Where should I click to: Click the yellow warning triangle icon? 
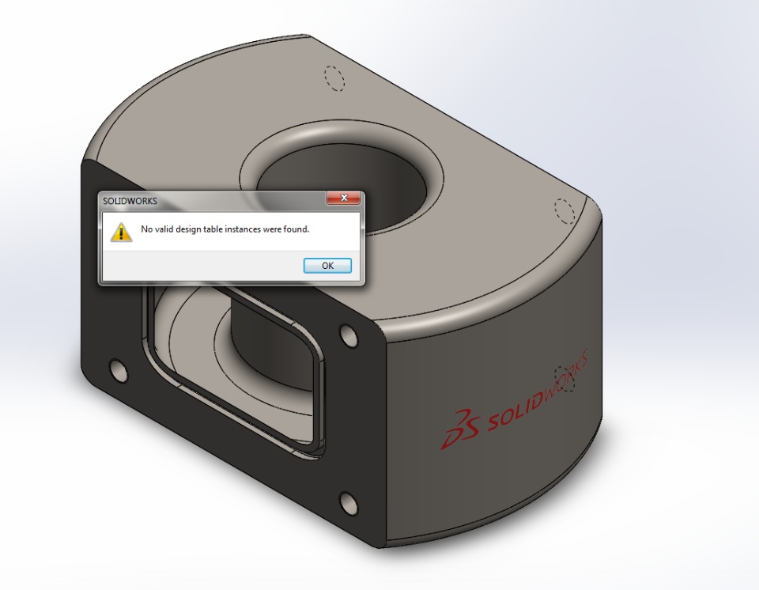click(x=121, y=232)
